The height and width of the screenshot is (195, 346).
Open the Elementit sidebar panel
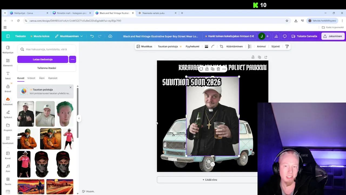[8, 63]
